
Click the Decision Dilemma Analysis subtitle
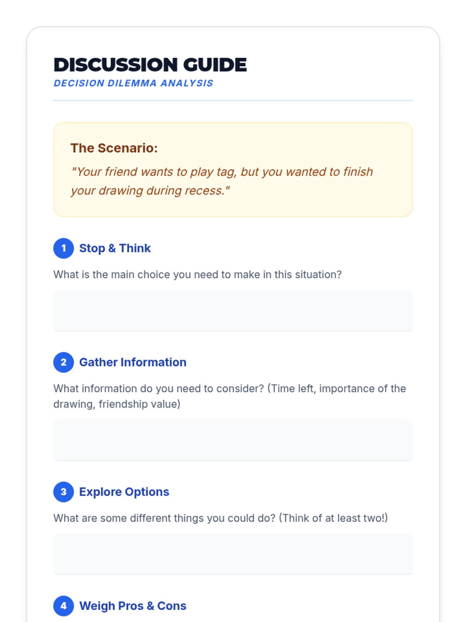pyautogui.click(x=133, y=83)
